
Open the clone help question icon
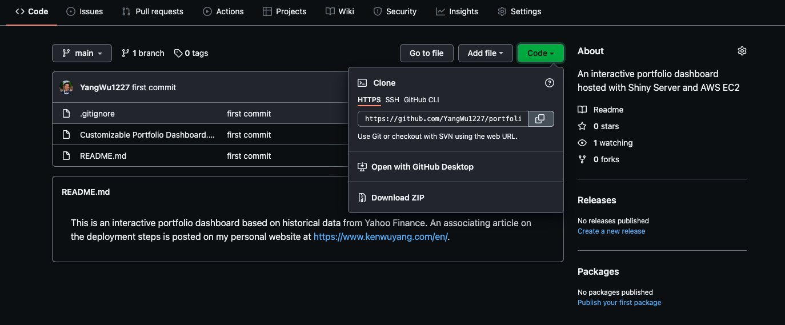(550, 83)
